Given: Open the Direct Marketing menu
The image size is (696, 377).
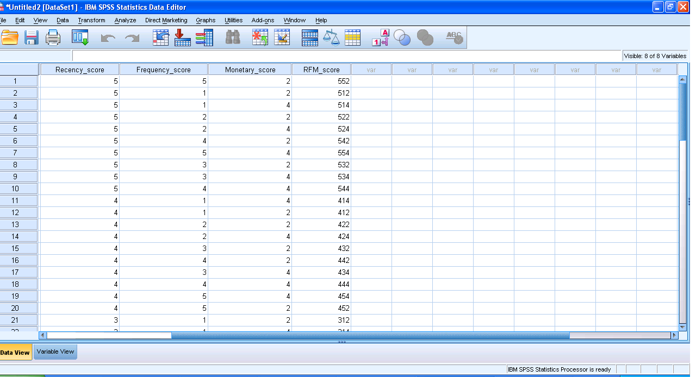Looking at the screenshot, I should click(166, 20).
